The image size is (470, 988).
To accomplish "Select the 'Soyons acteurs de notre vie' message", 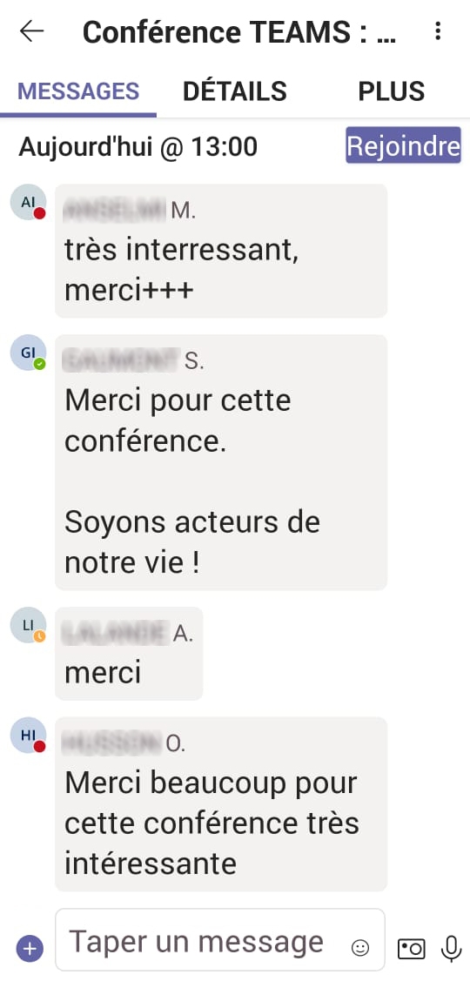I will pyautogui.click(x=221, y=462).
